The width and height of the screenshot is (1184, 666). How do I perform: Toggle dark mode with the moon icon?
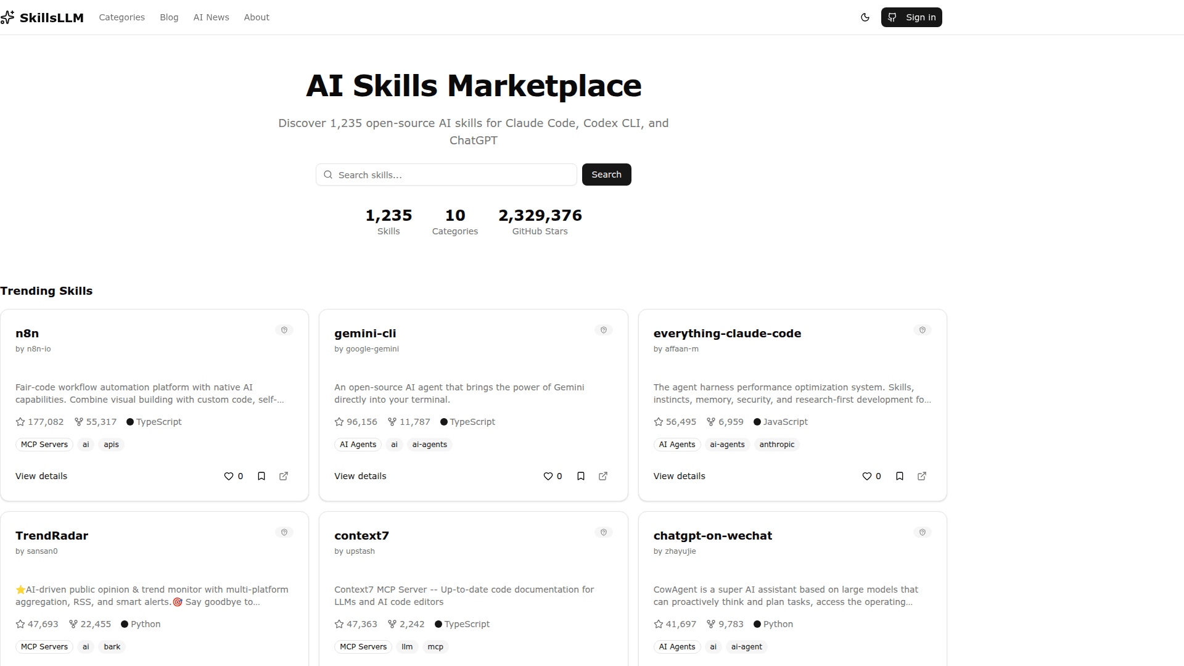(x=865, y=17)
